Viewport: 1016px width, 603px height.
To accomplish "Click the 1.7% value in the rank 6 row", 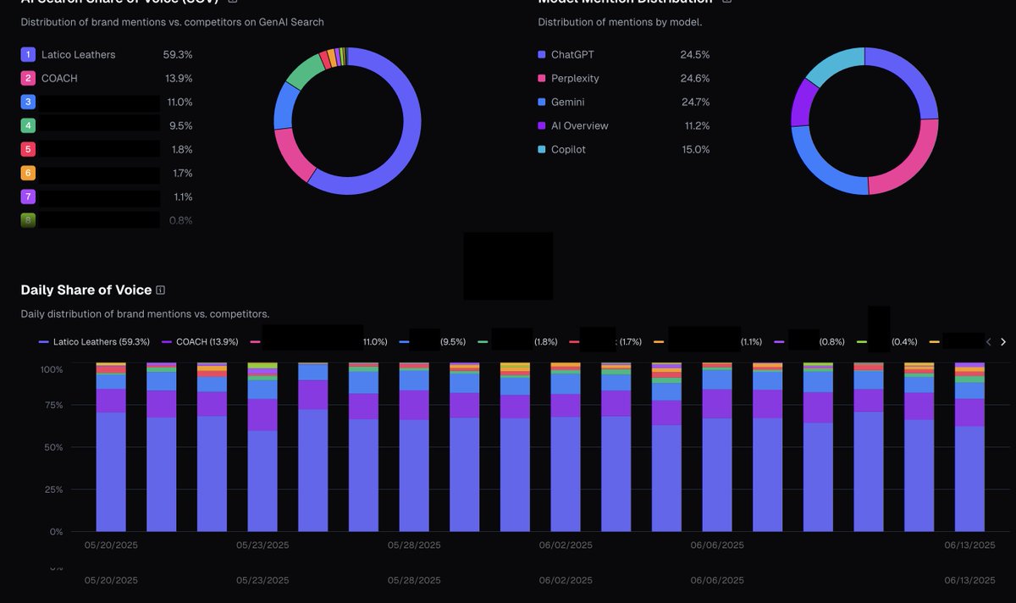I will point(182,173).
